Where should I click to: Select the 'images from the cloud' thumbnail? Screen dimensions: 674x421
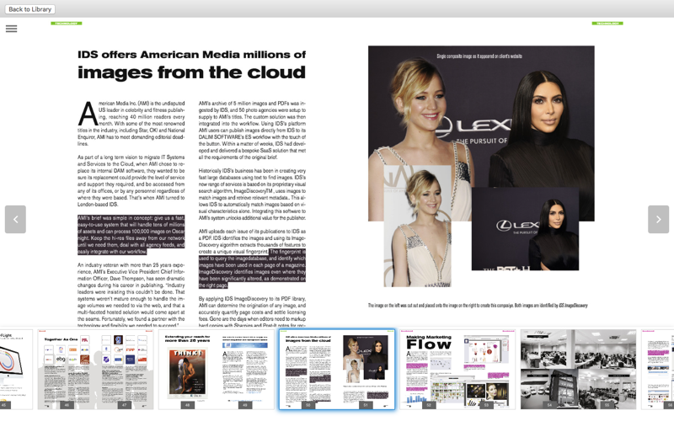(337, 370)
